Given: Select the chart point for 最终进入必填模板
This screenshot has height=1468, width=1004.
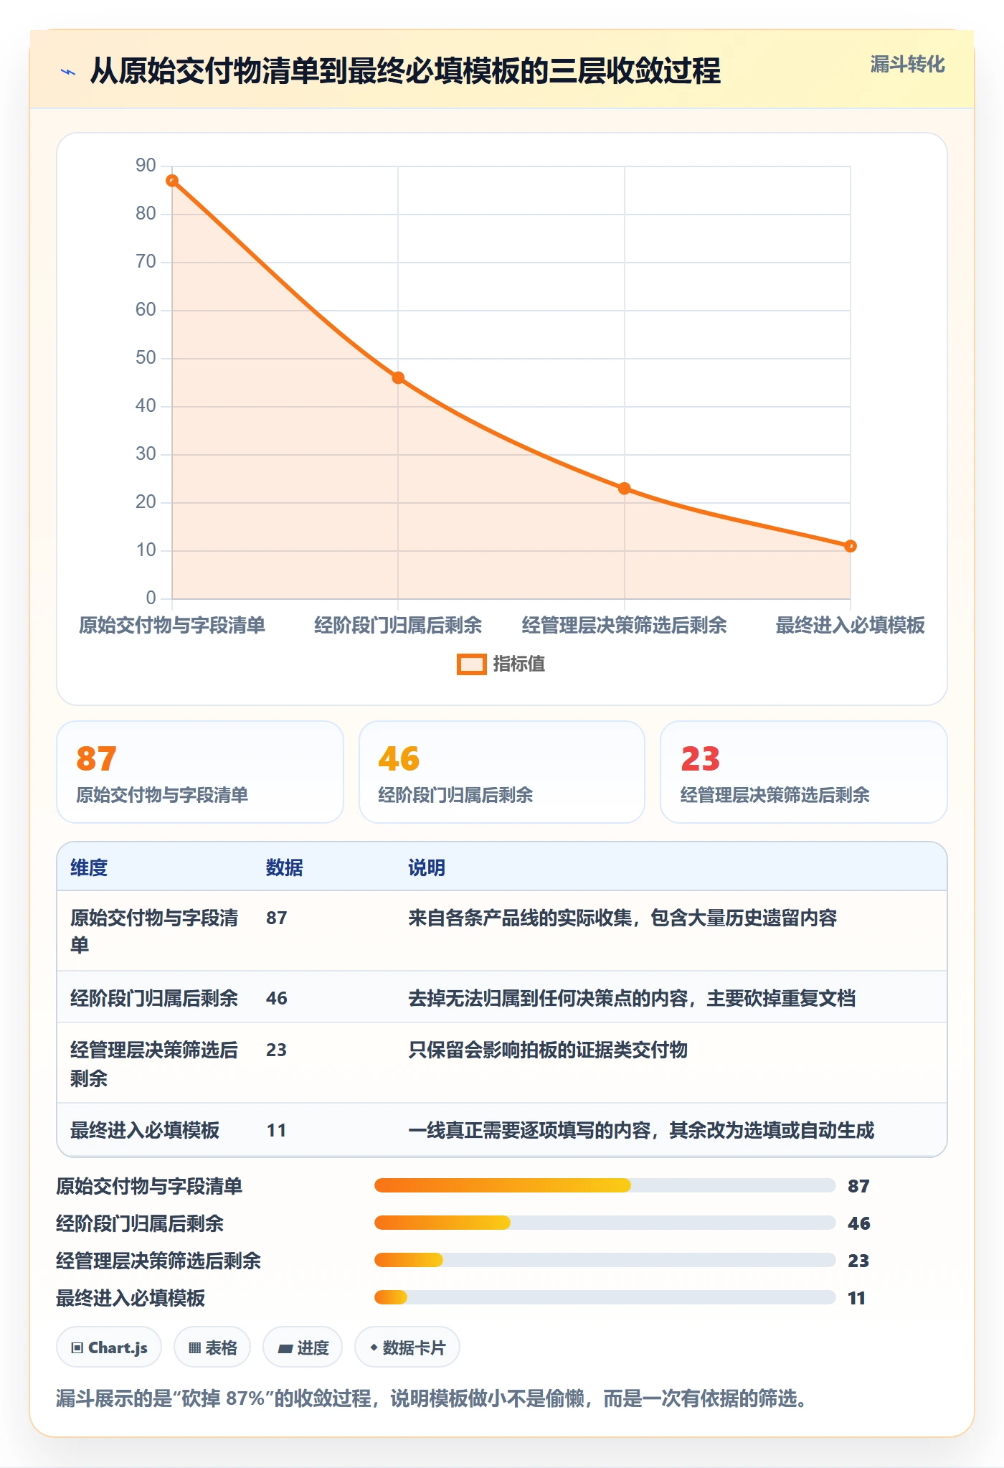Looking at the screenshot, I should coord(851,546).
